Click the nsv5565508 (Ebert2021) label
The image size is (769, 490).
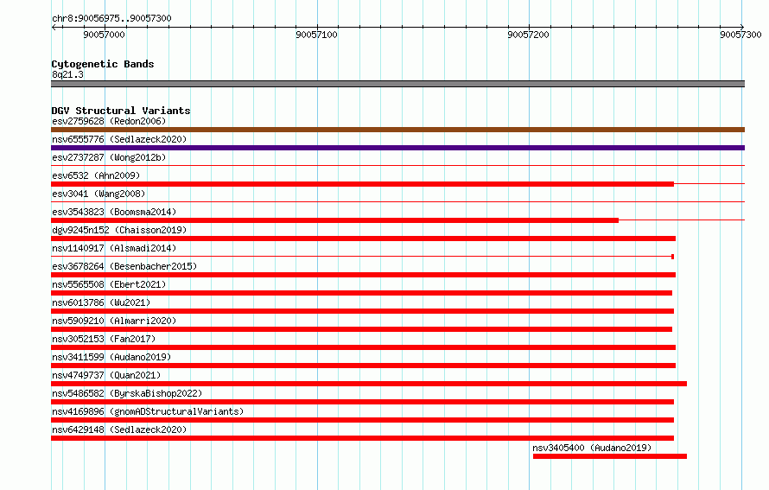(109, 284)
